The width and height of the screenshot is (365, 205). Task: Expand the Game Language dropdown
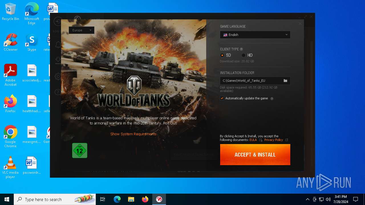click(x=255, y=35)
